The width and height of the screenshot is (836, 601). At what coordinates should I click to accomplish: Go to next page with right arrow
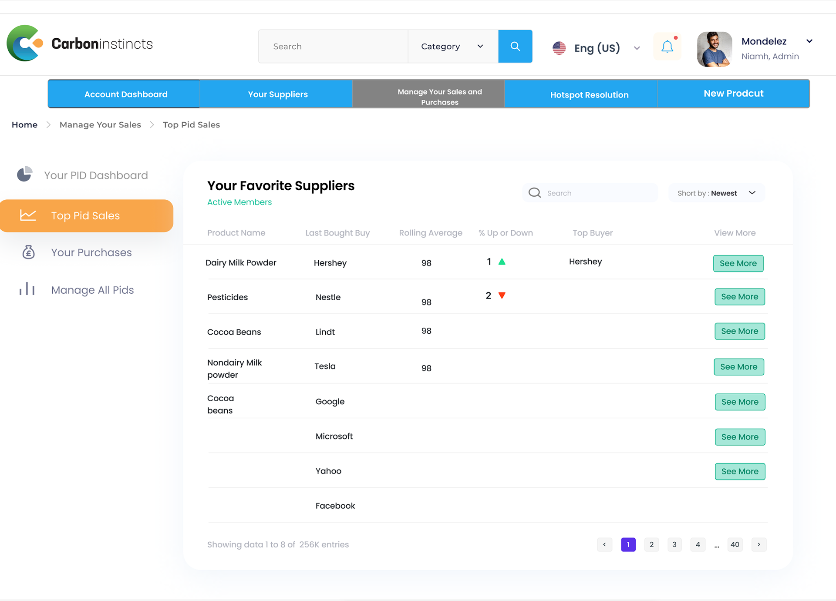759,544
